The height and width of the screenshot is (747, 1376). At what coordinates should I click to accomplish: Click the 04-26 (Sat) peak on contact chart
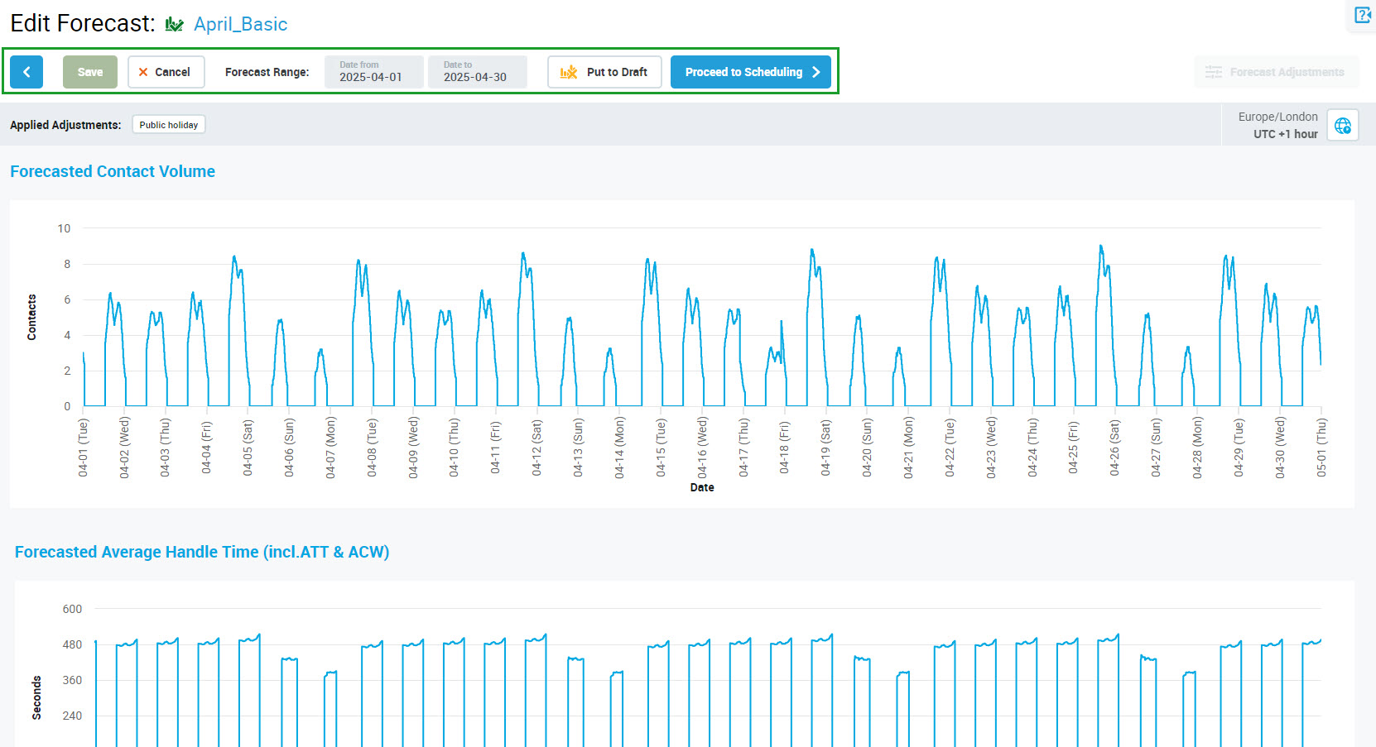pyautogui.click(x=1100, y=247)
